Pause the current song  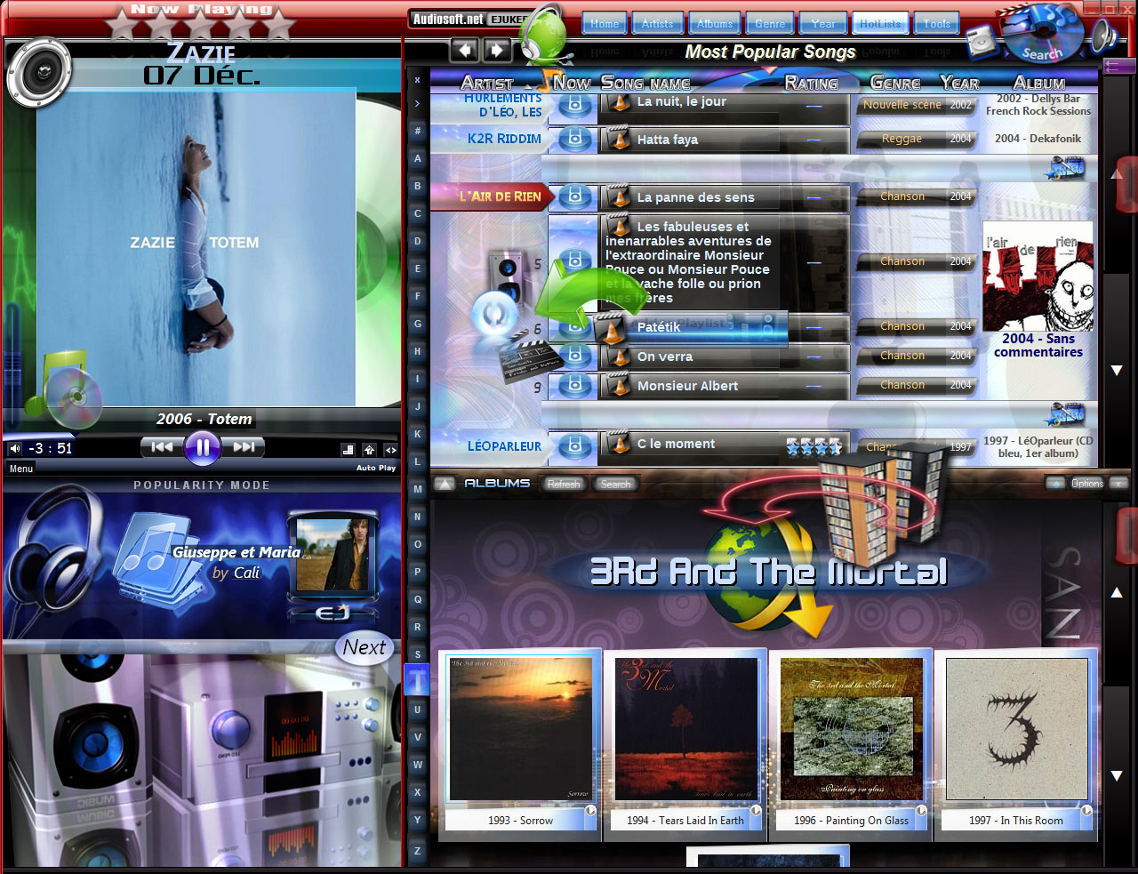point(202,447)
